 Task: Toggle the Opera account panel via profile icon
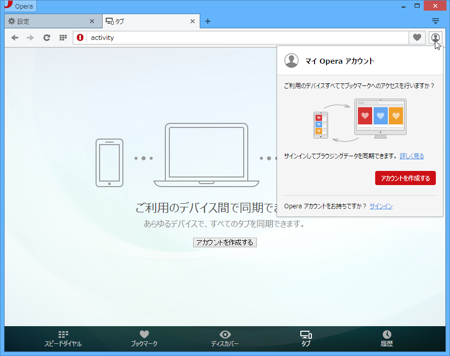(435, 37)
